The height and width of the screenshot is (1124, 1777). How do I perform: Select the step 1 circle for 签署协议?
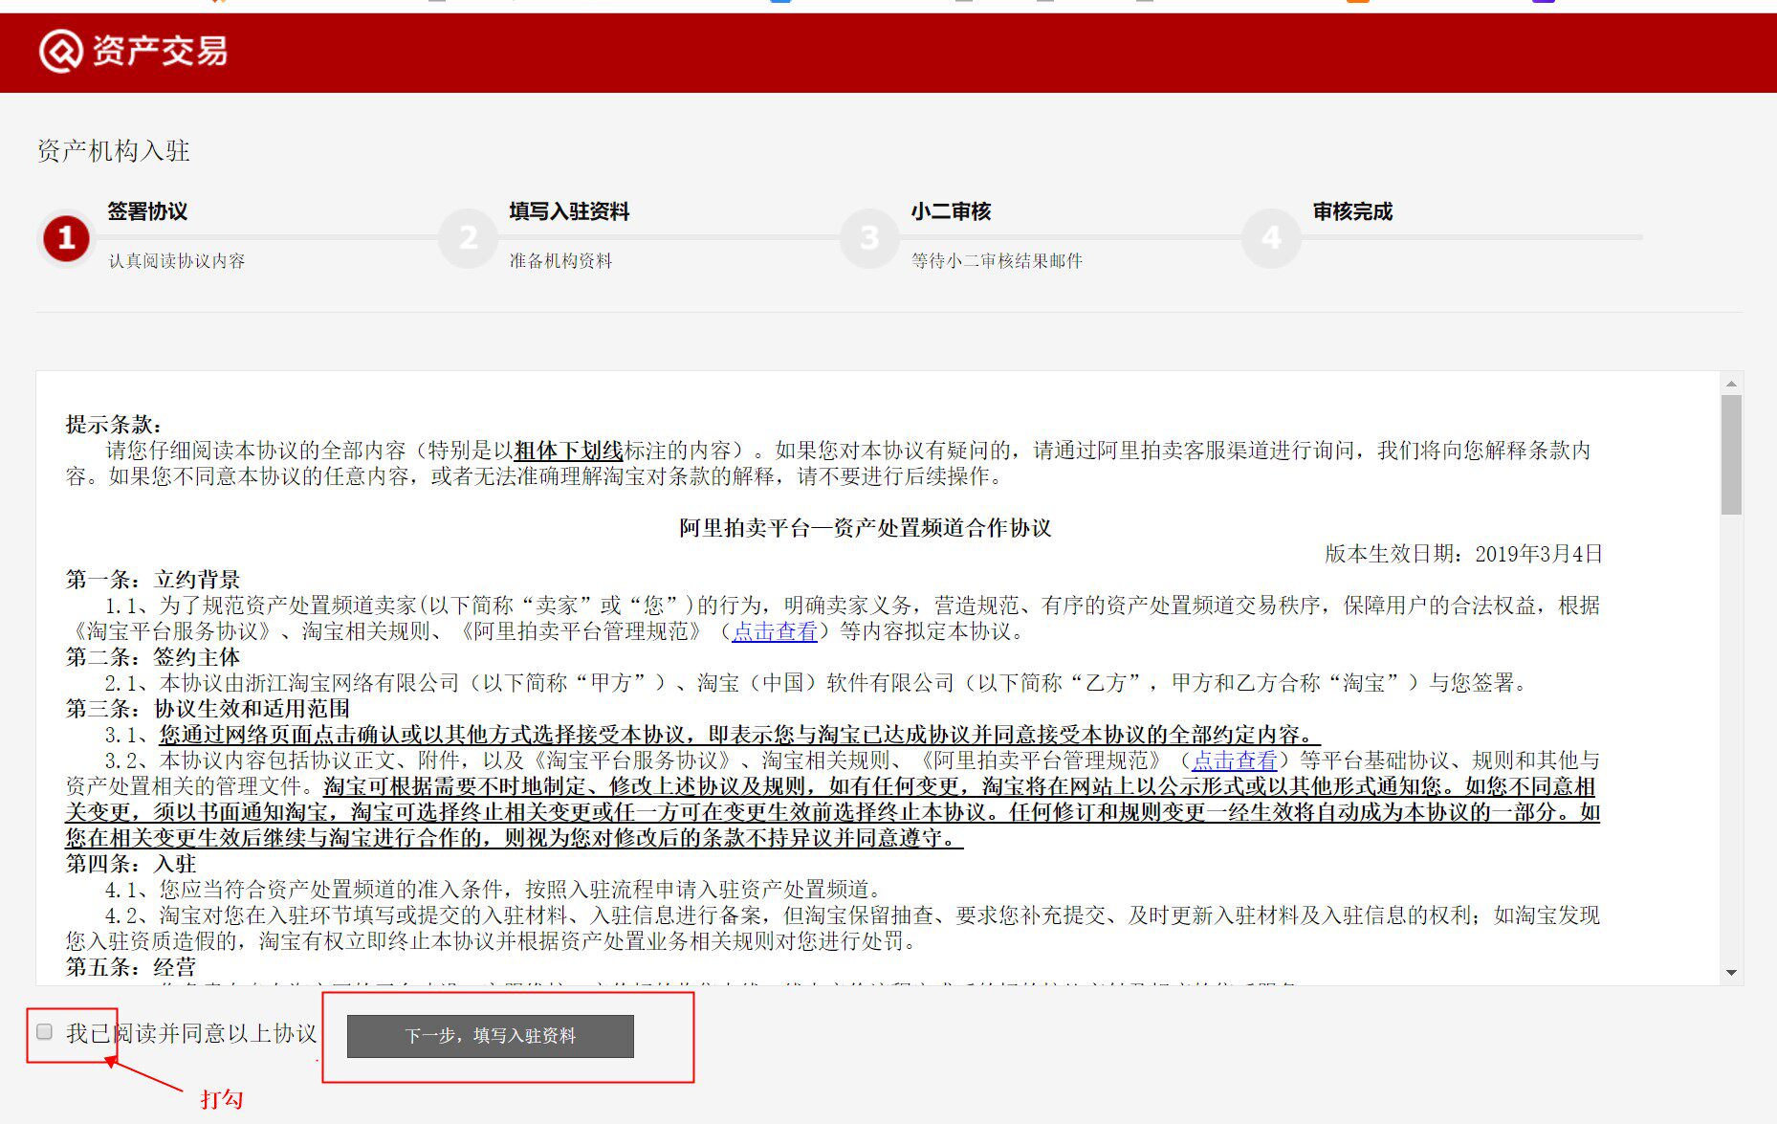[66, 237]
